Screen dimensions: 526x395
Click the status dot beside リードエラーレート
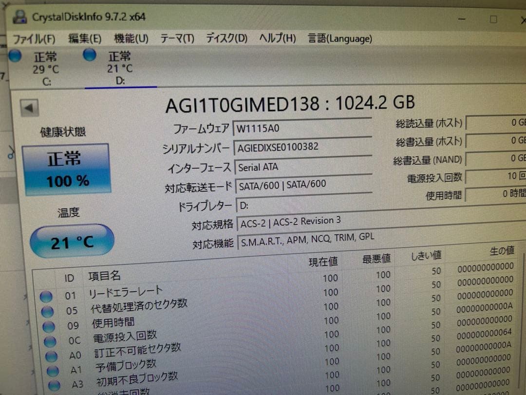47,295
